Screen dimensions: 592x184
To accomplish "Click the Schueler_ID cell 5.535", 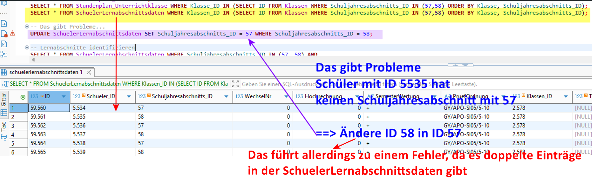I will (x=103, y=117).
